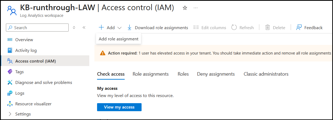Click the favorite star icon beside the title
The width and height of the screenshot is (333, 120).
click(185, 8)
